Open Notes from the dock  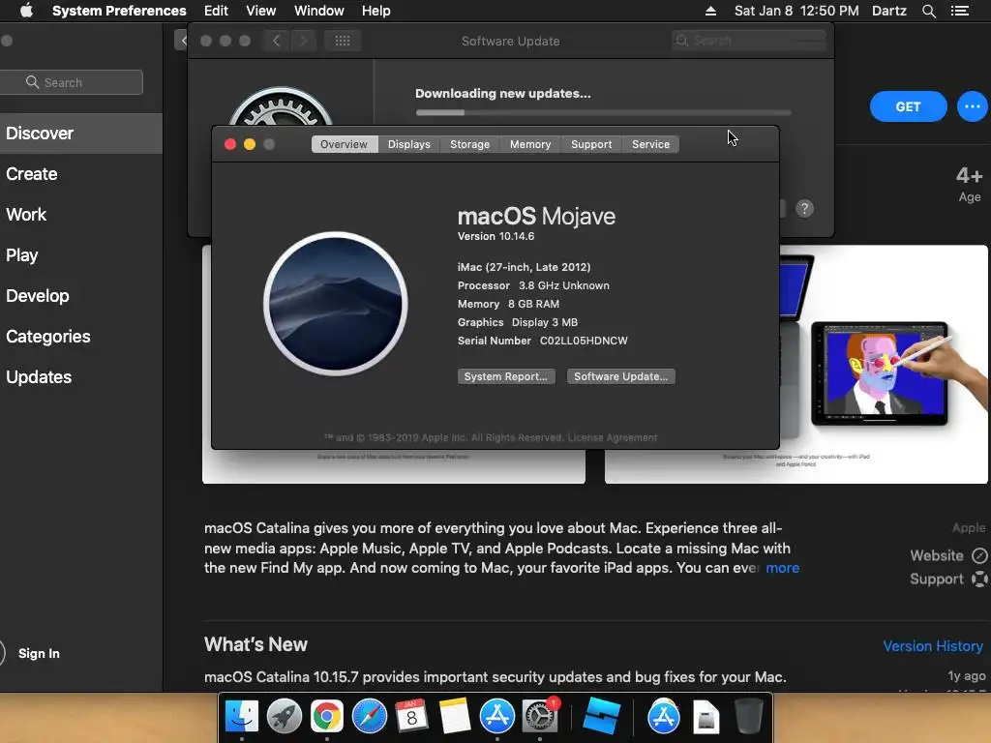click(454, 717)
